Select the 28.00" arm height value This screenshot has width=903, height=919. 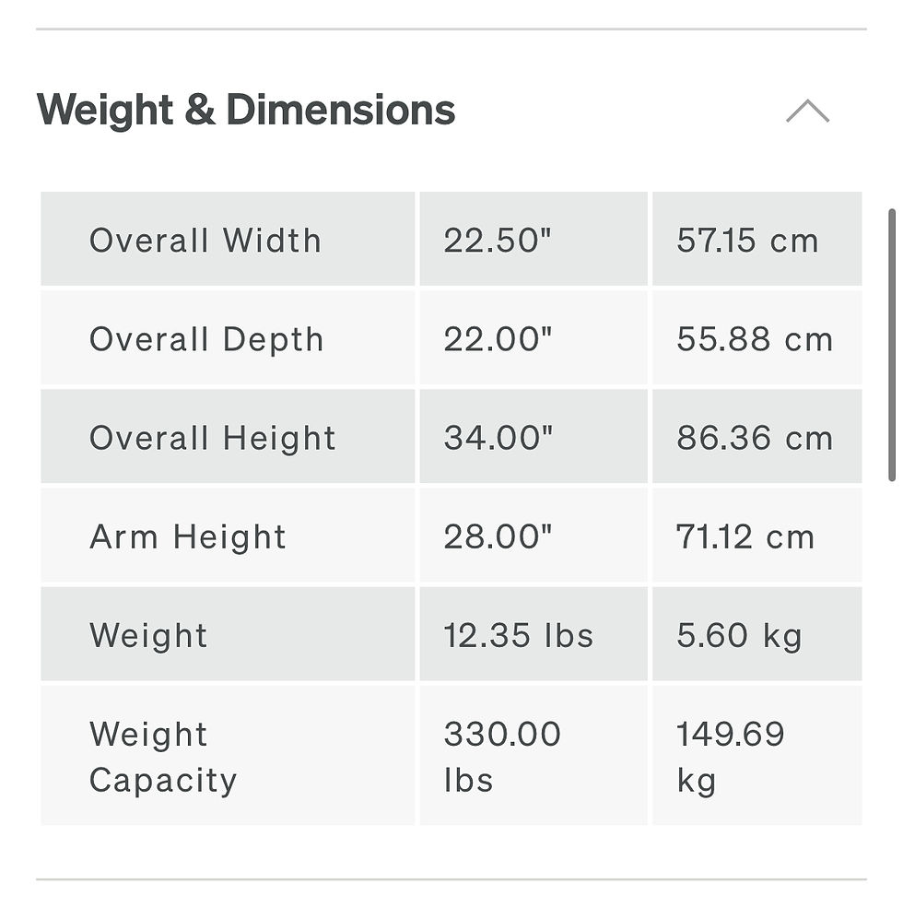click(x=498, y=536)
